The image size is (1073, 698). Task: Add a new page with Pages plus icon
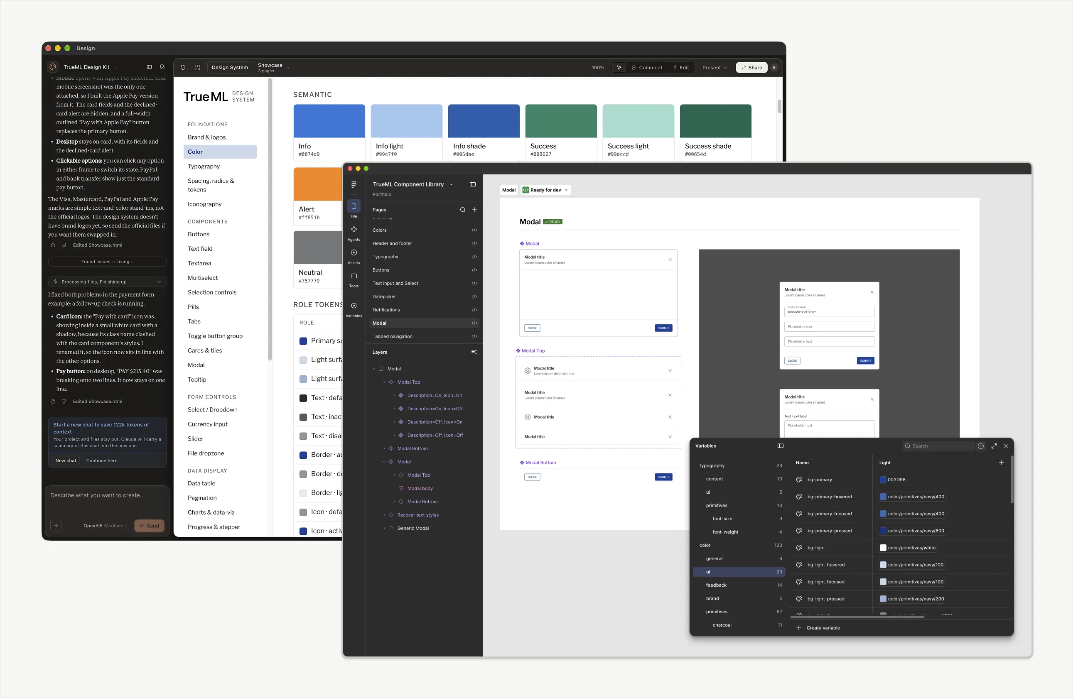pos(474,210)
